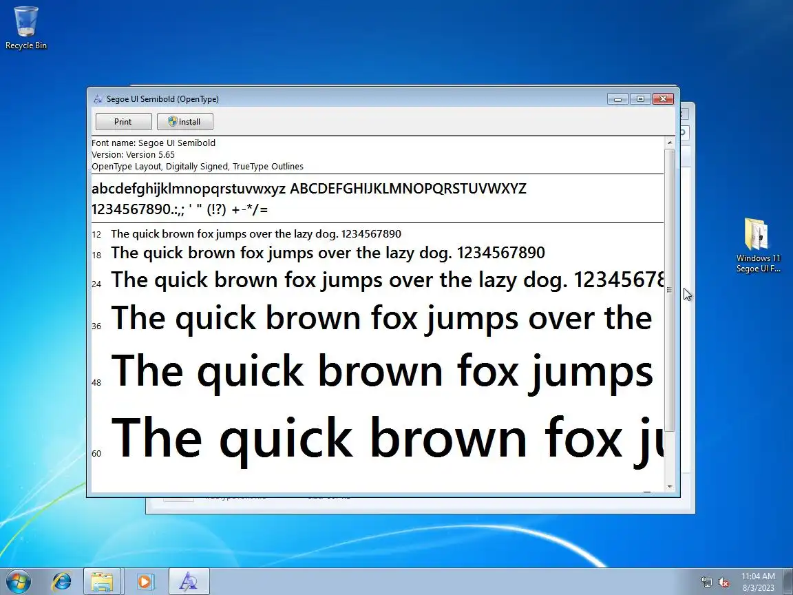793x595 pixels.
Task: Click the digits and punctuation sample line
Action: [x=180, y=209]
